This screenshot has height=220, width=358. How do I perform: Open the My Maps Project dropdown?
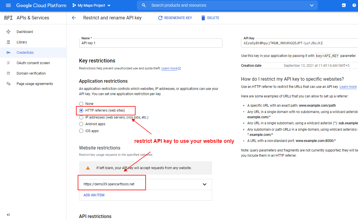(x=91, y=5)
